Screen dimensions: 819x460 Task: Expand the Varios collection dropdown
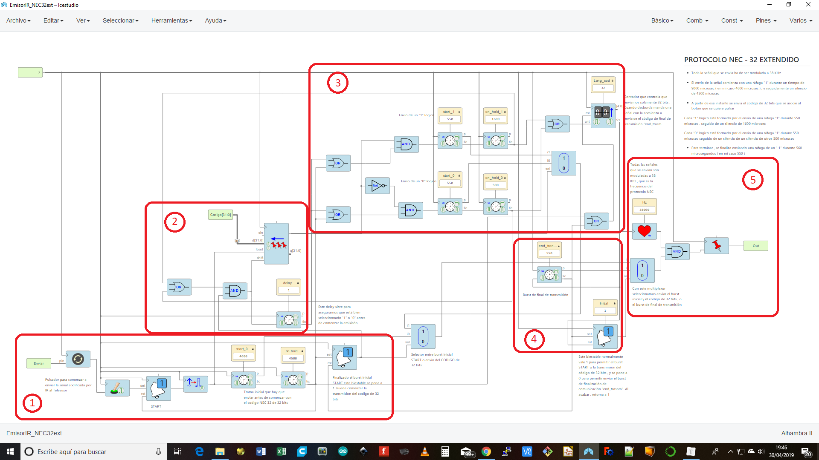coord(801,20)
